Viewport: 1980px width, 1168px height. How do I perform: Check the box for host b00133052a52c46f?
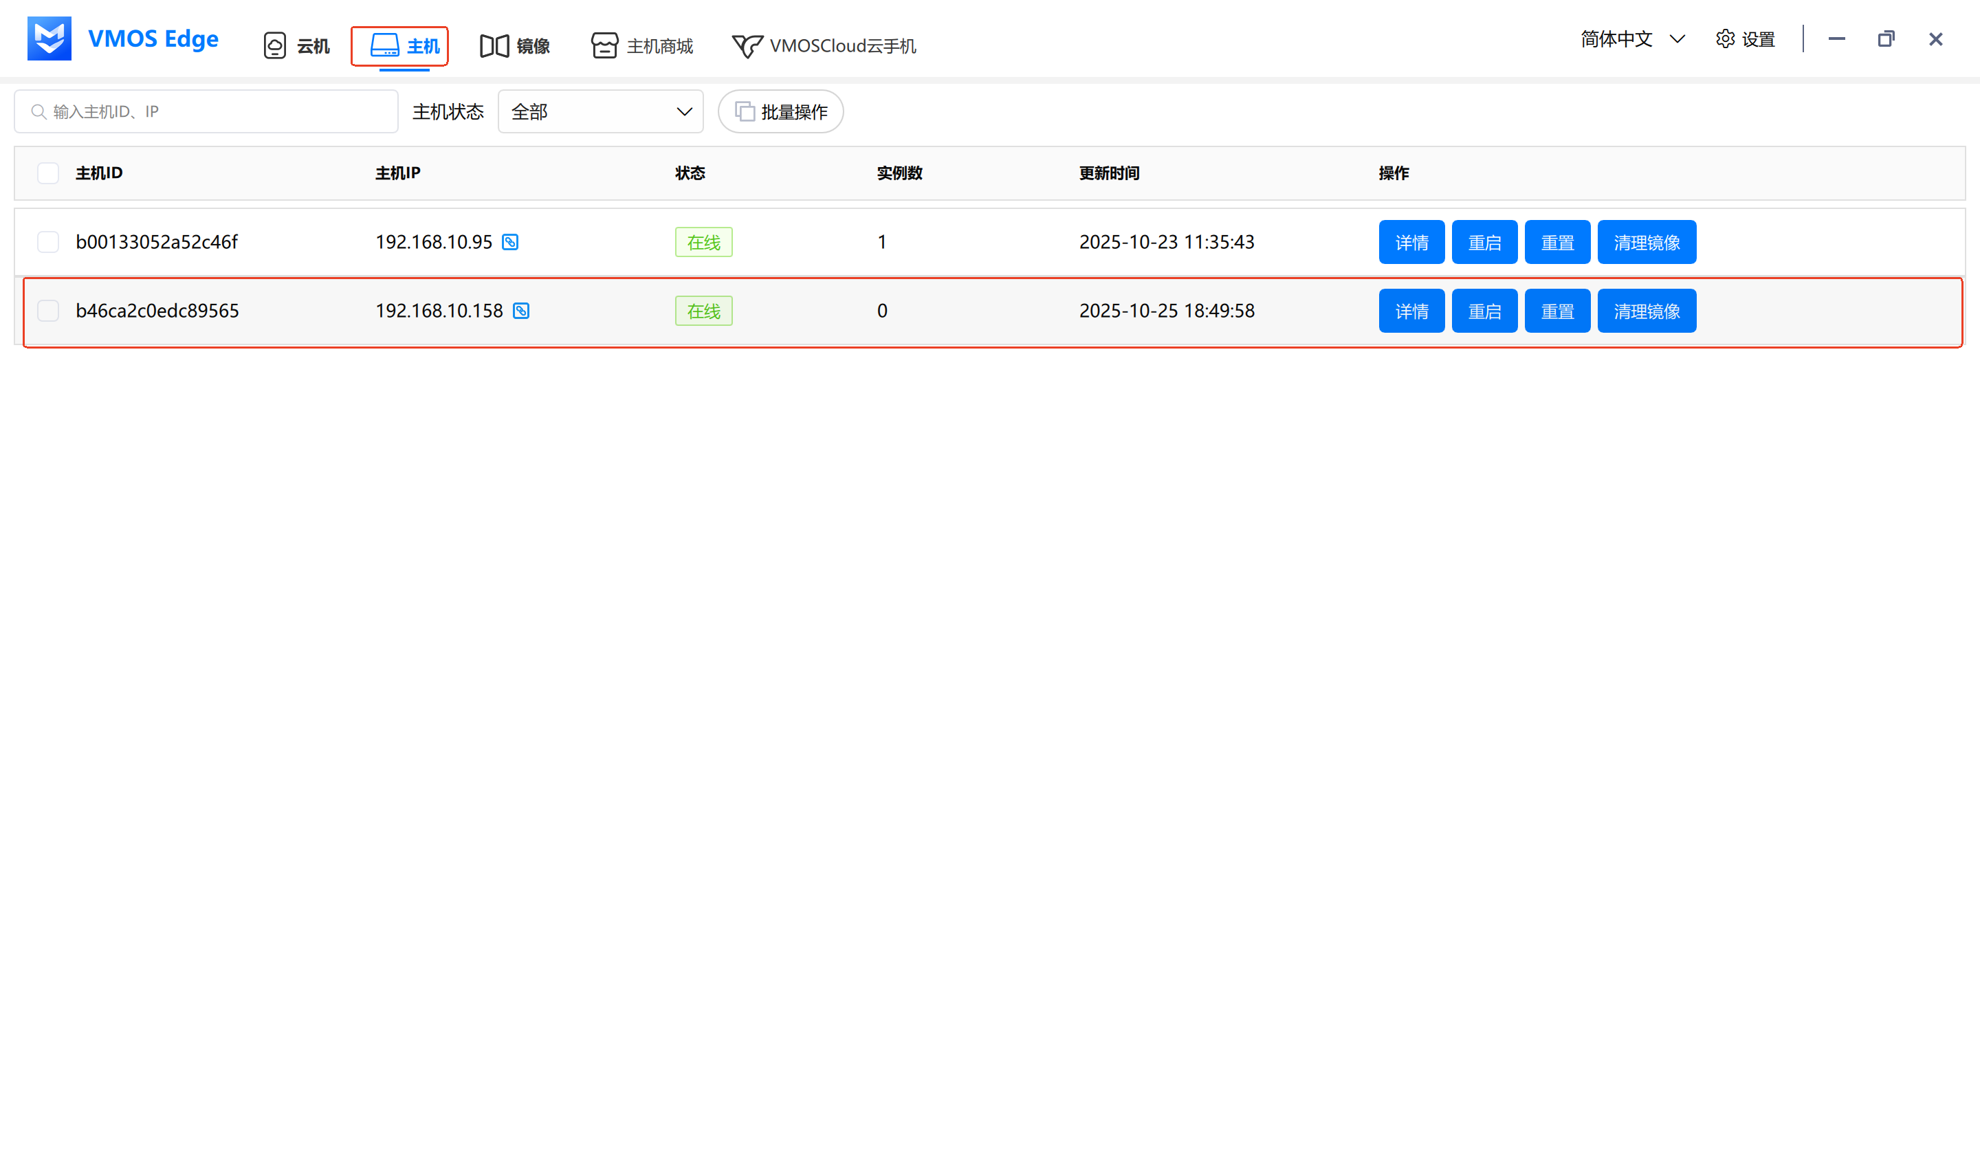click(48, 243)
